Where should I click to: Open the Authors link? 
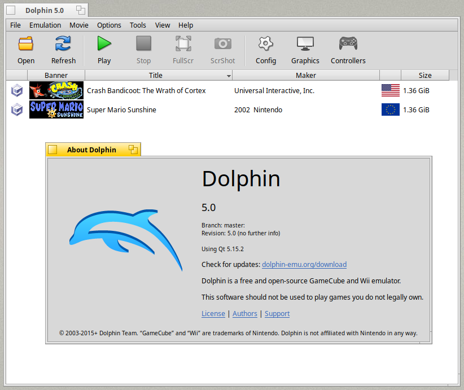point(245,314)
